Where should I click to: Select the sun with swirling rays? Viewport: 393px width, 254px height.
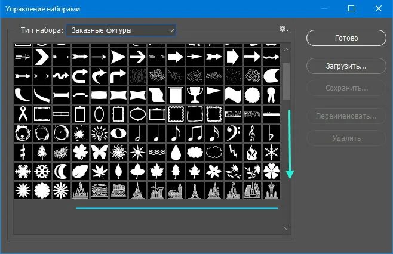click(x=118, y=153)
